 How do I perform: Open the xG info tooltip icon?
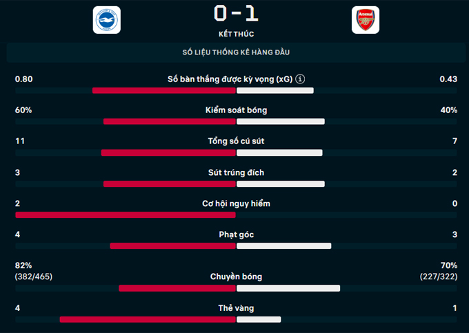click(301, 79)
